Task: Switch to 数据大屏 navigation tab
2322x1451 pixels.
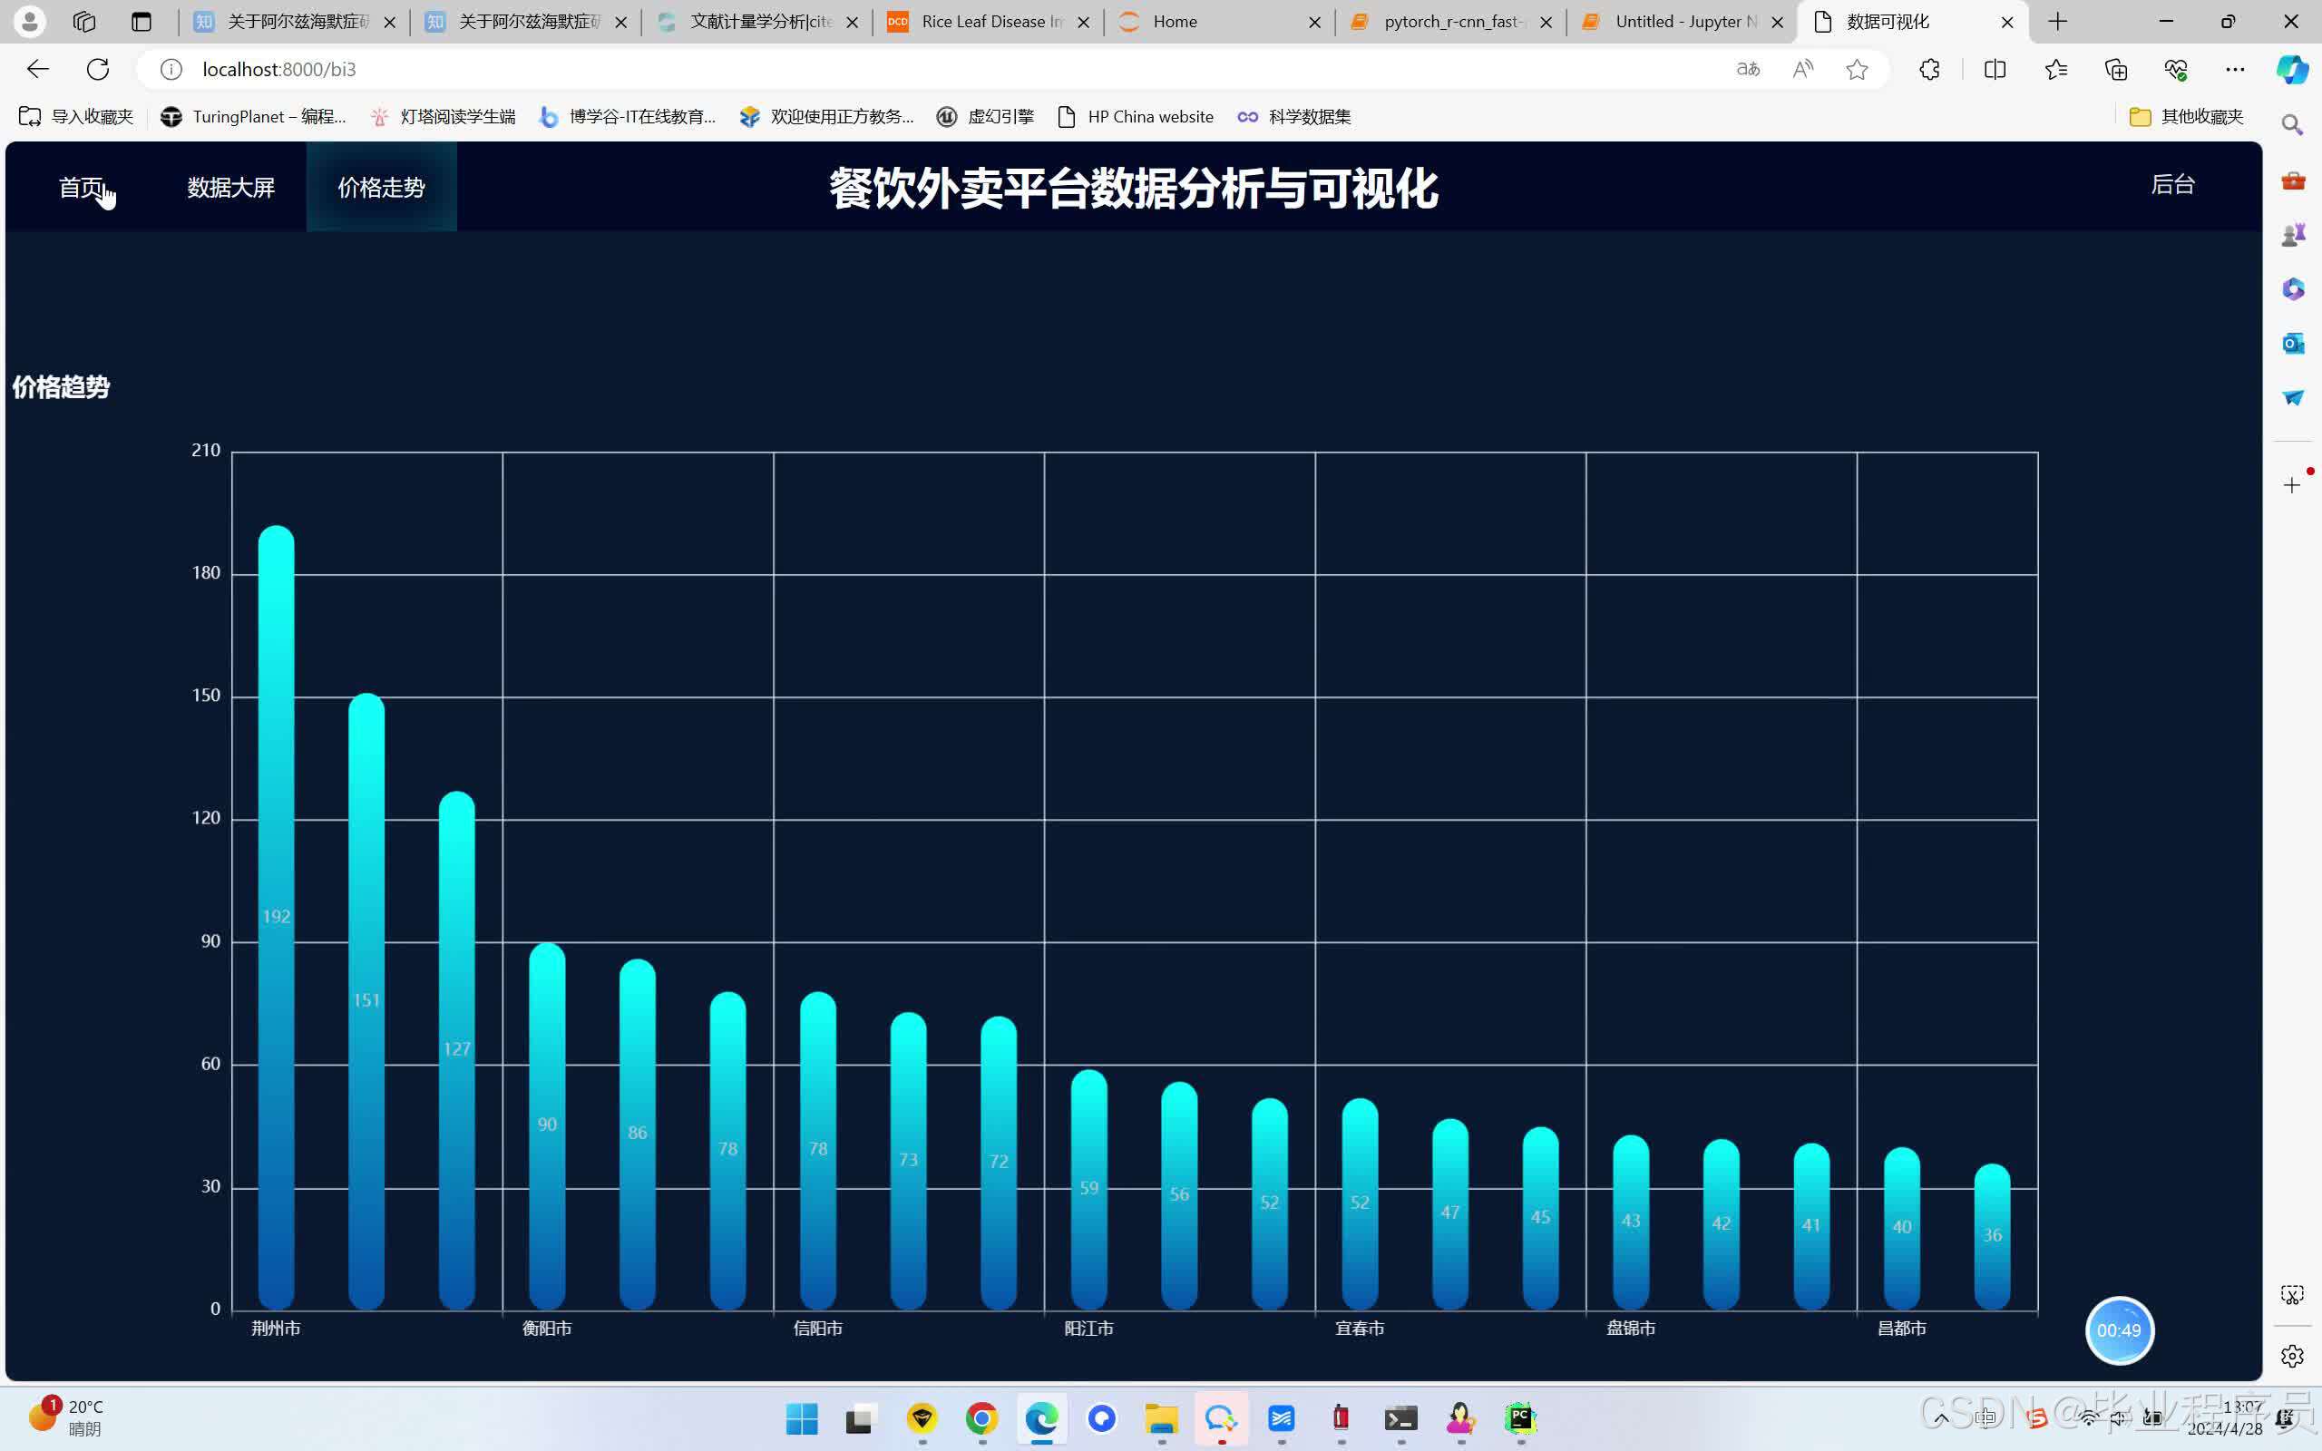Action: 230,187
